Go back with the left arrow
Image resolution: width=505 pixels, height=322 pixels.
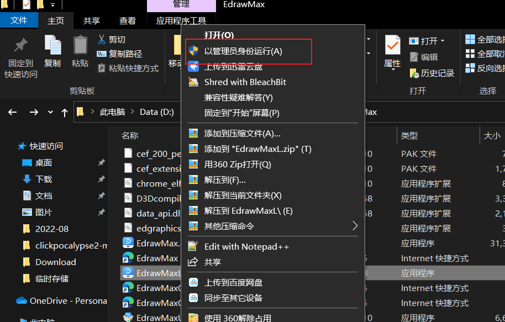pyautogui.click(x=13, y=112)
